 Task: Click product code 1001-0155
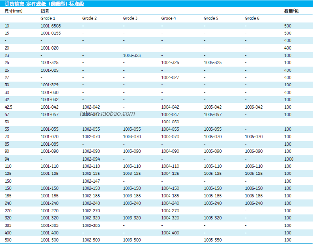[51, 33]
